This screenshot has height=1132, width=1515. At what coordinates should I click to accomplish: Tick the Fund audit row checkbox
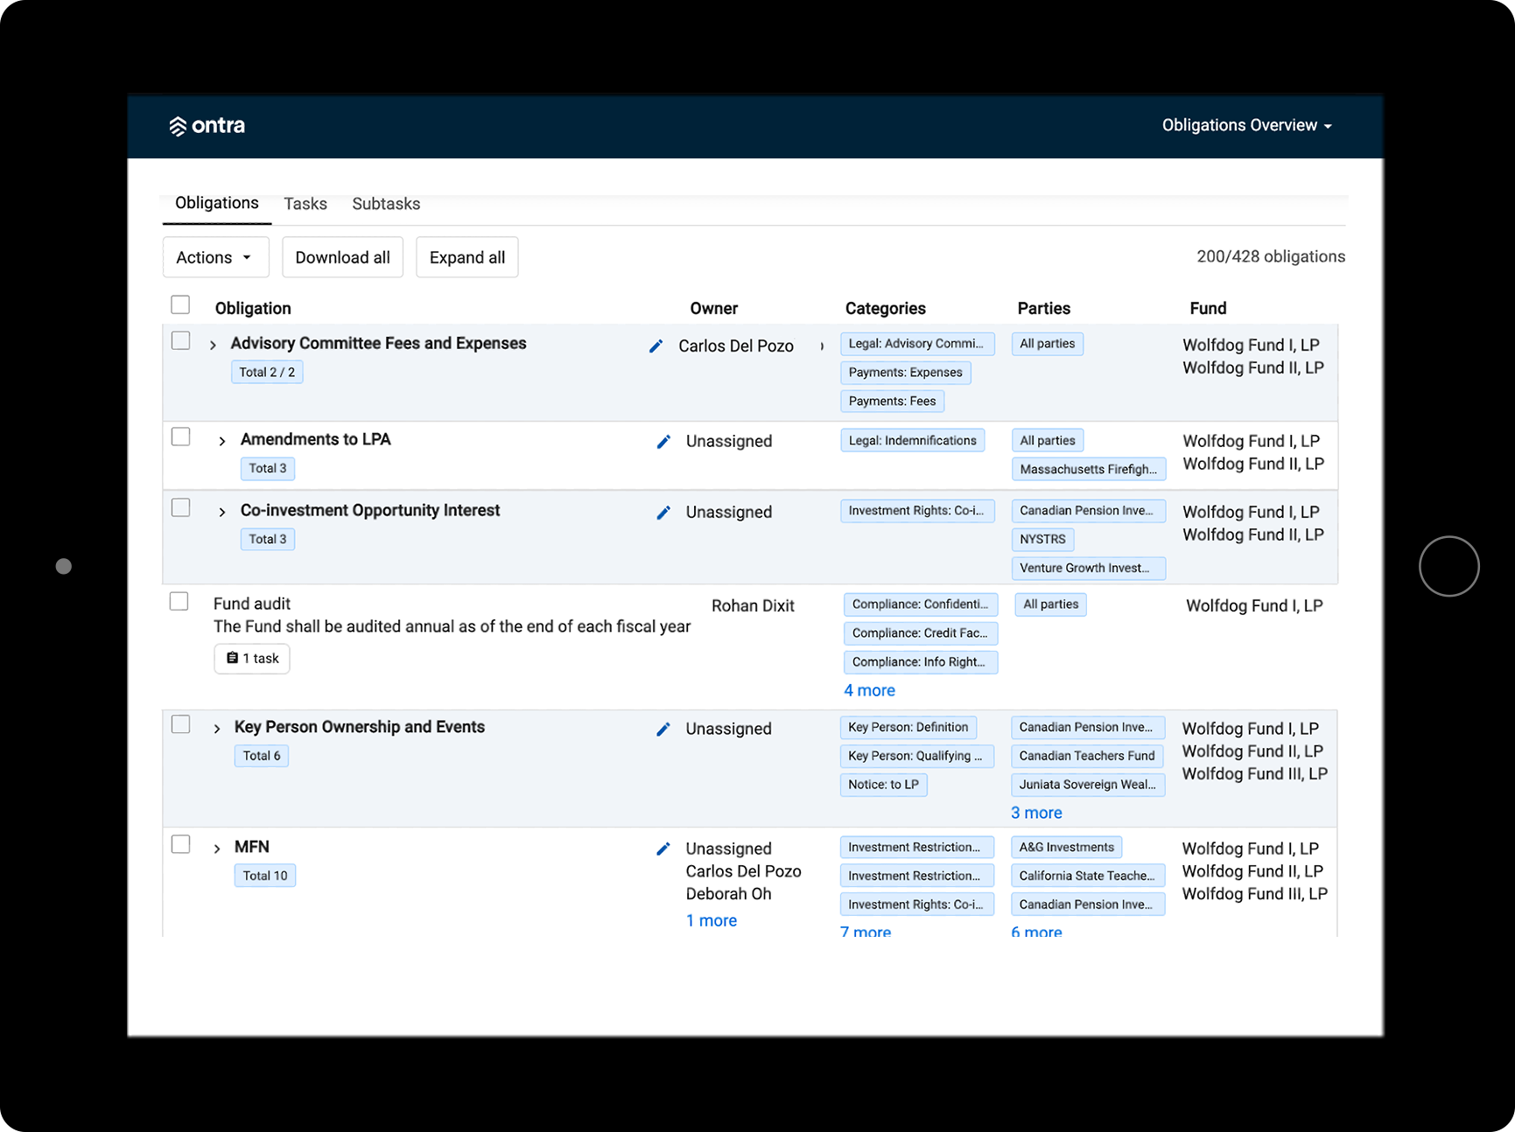pyautogui.click(x=179, y=601)
